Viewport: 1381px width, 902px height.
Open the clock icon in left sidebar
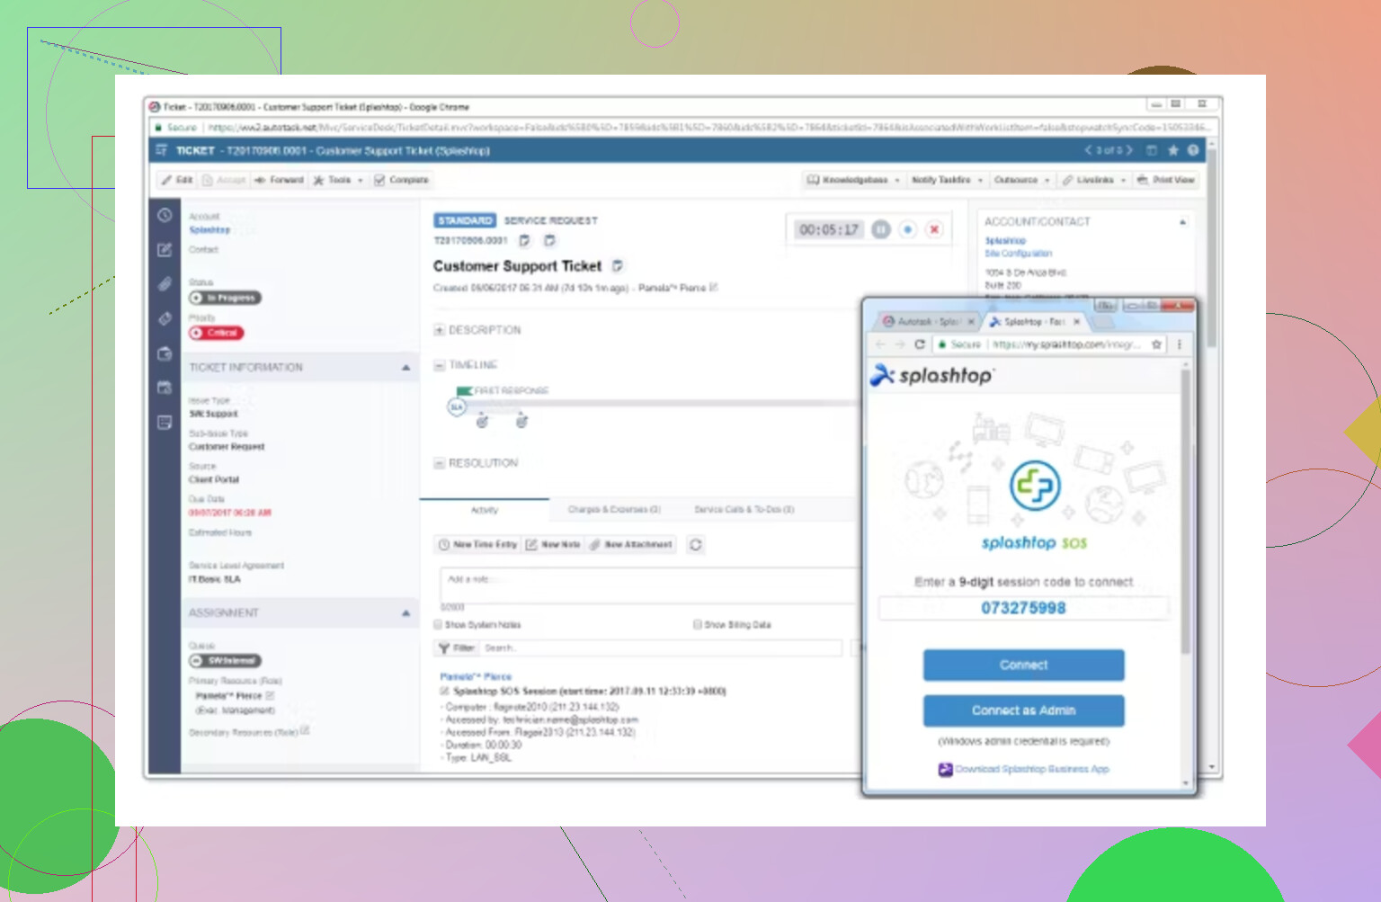click(165, 216)
